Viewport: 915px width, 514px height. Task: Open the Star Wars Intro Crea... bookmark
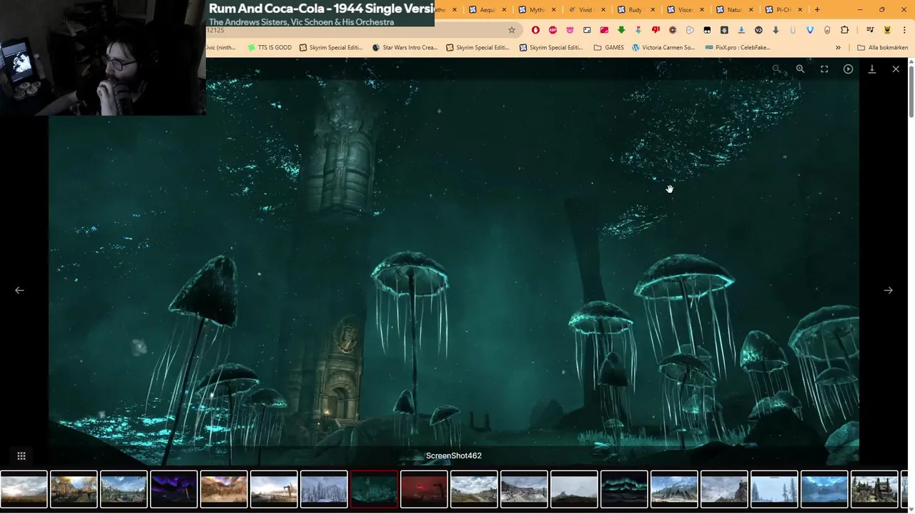(x=405, y=47)
